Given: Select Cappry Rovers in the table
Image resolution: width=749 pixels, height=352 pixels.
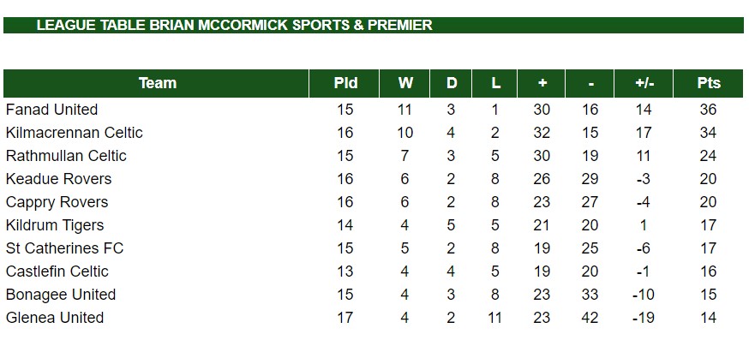Looking at the screenshot, I should pos(57,202).
